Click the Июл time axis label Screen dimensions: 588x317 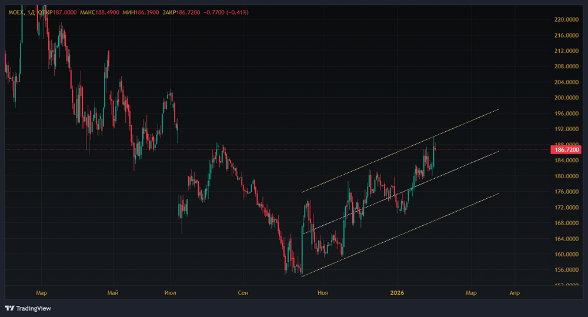tap(171, 293)
